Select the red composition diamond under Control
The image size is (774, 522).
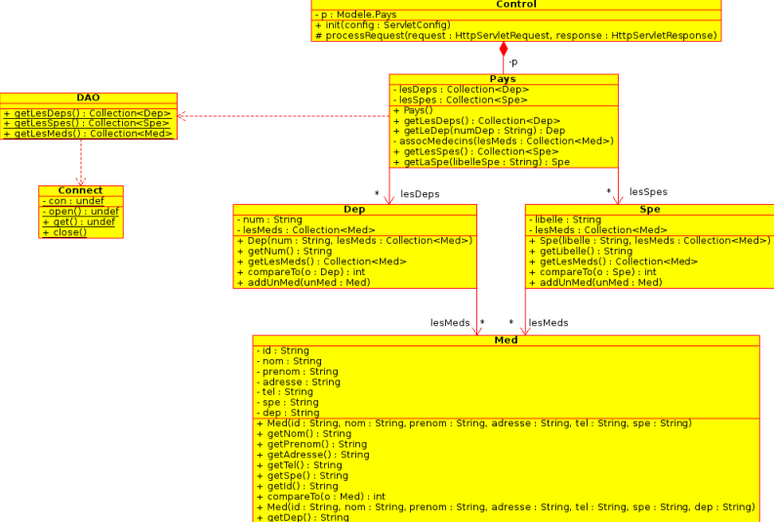tap(504, 50)
